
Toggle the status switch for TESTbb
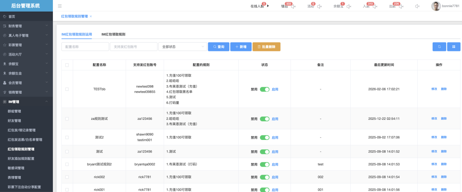coord(265,89)
